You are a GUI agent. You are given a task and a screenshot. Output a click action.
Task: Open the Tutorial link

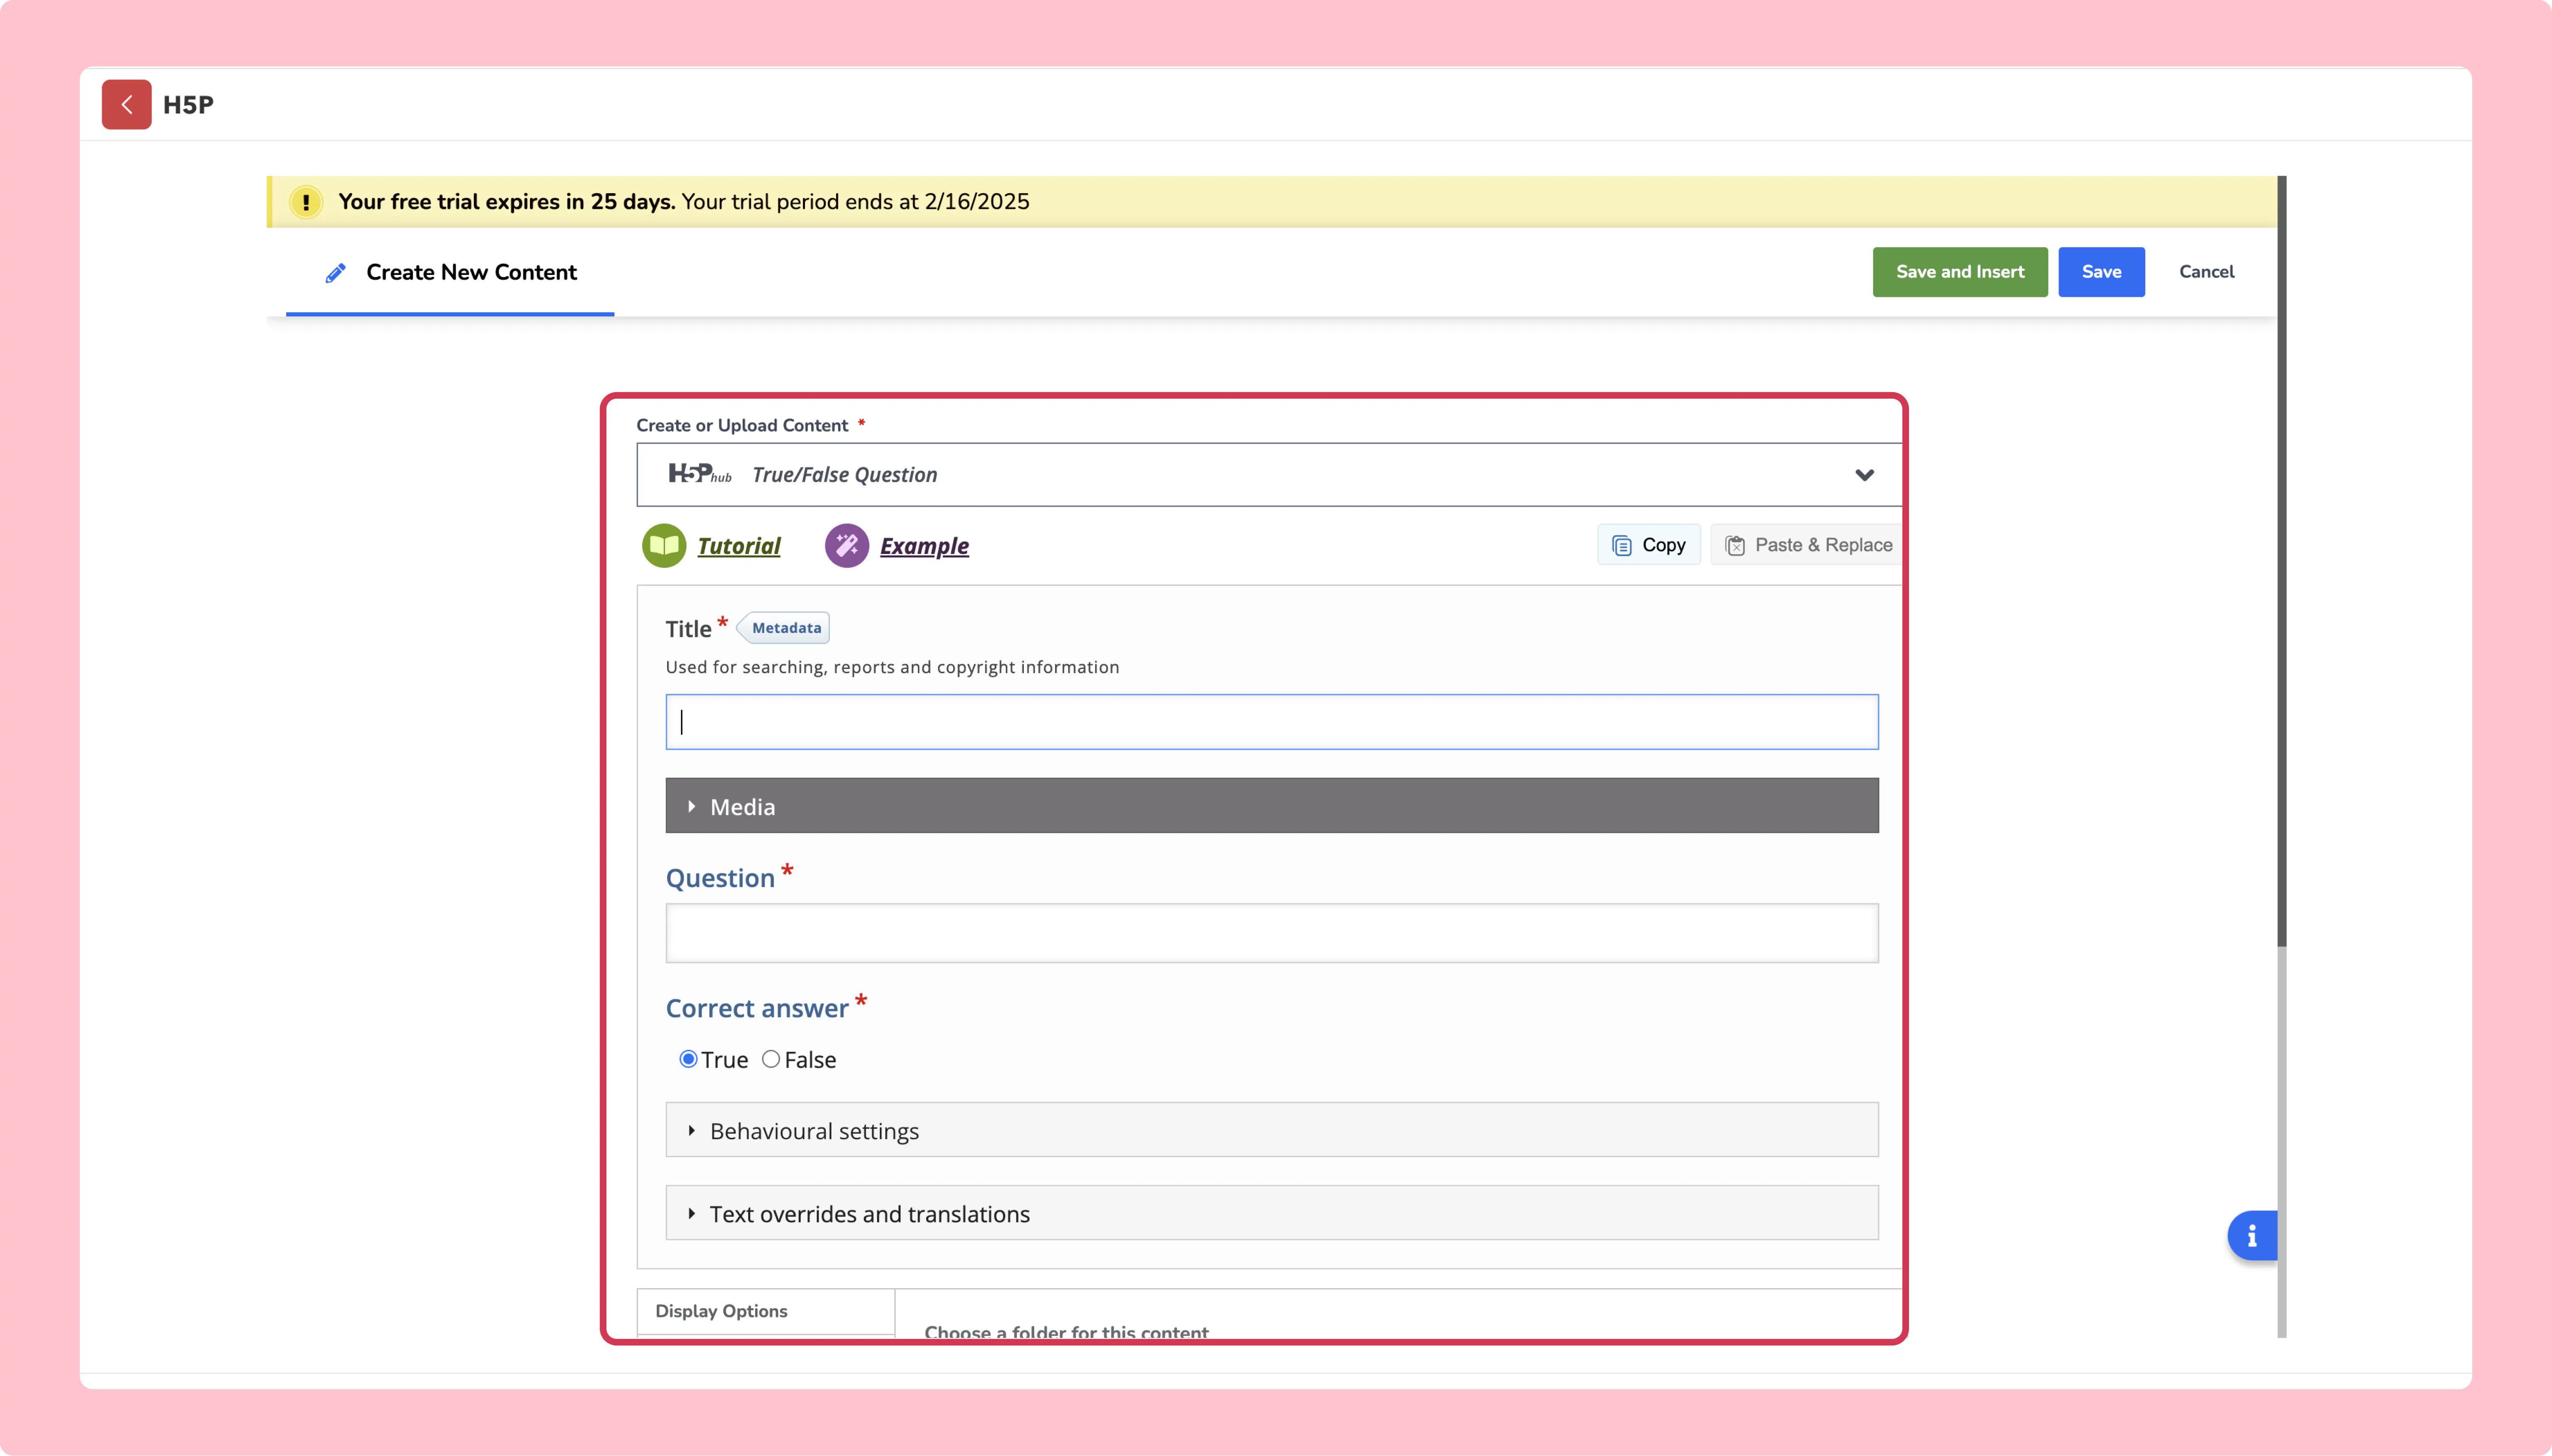click(x=739, y=546)
